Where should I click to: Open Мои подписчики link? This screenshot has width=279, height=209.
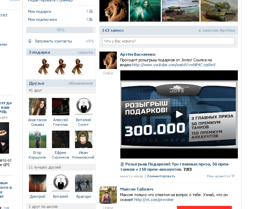point(42,20)
